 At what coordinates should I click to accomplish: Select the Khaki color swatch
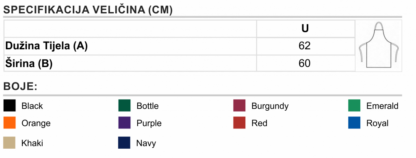pos(9,143)
